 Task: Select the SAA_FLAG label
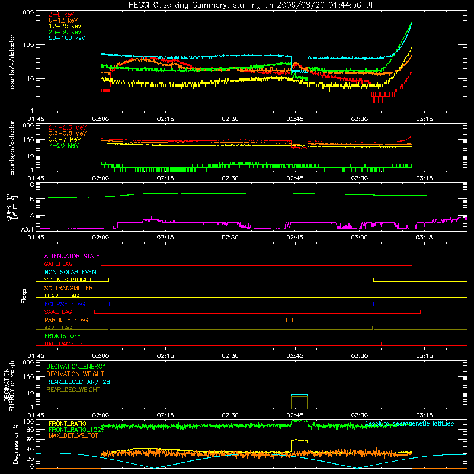58,312
